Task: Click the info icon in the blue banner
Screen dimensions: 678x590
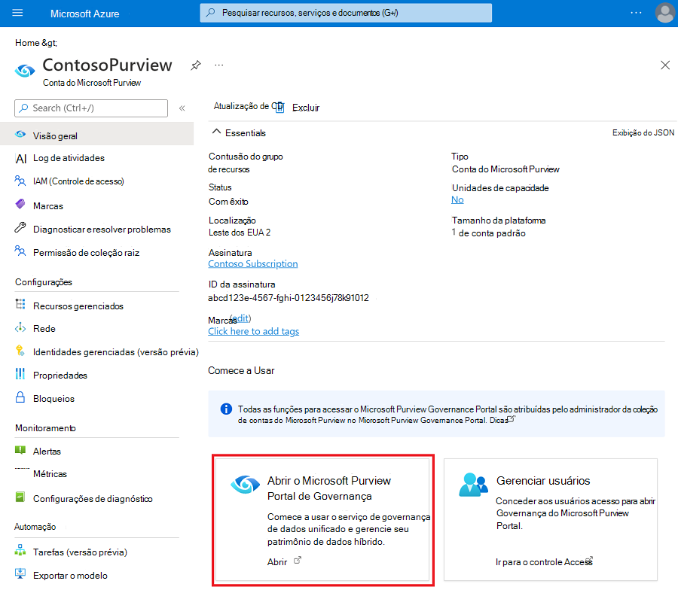Action: click(225, 409)
